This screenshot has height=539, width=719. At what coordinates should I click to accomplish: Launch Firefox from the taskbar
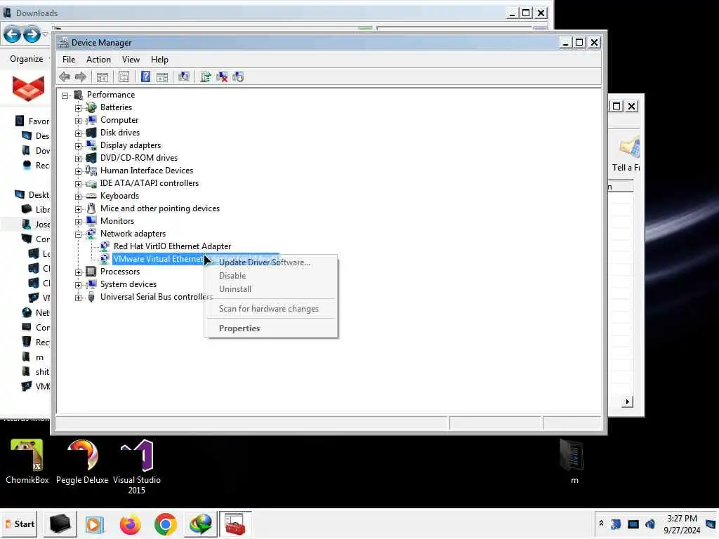130,524
